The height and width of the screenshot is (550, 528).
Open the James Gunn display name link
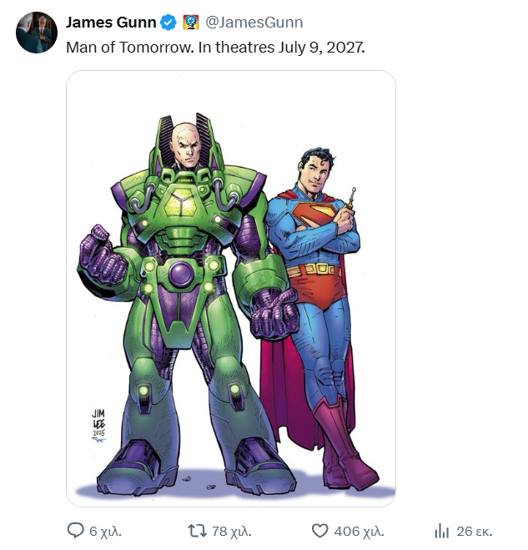tap(110, 22)
